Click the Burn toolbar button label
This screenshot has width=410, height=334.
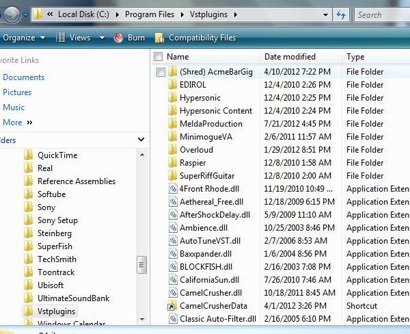pos(136,38)
